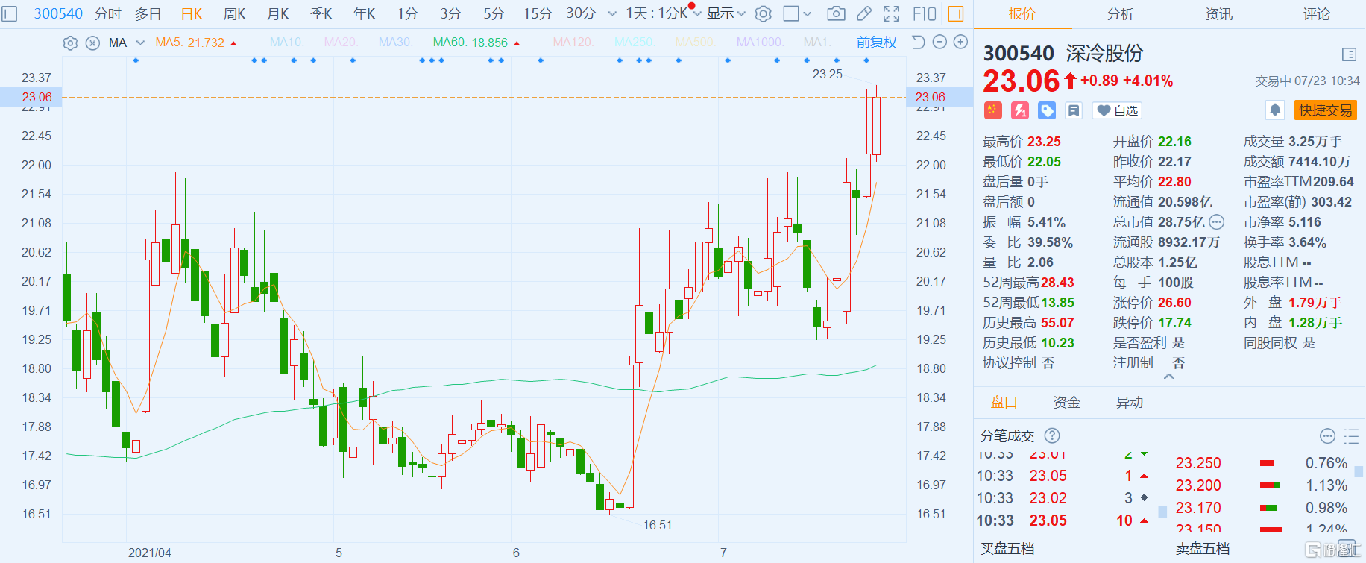Open 1天:1分K period dropdown
Viewport: 1366px width, 563px height.
tap(662, 13)
